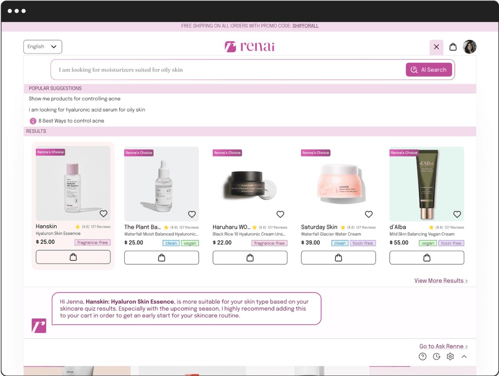Favorite the Haruharu product with heart
The height and width of the screenshot is (376, 499).
click(x=280, y=214)
